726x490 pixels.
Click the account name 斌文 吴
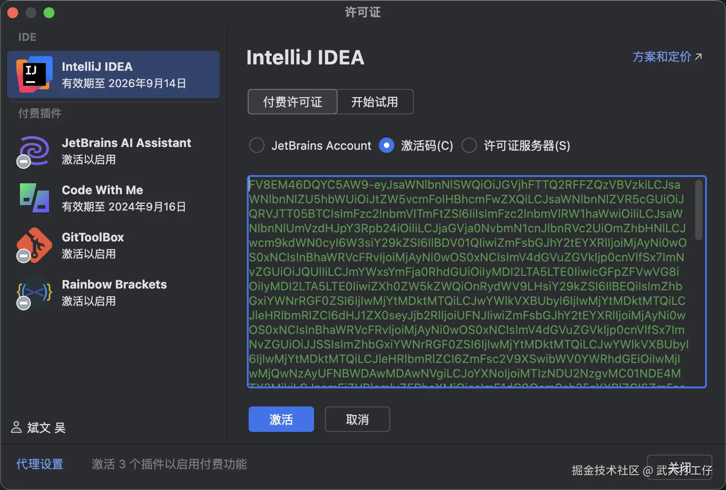tap(46, 427)
